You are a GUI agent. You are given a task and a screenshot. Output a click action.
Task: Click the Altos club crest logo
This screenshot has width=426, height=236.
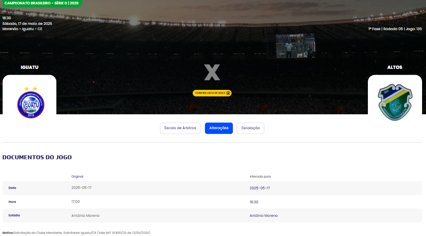point(395,102)
